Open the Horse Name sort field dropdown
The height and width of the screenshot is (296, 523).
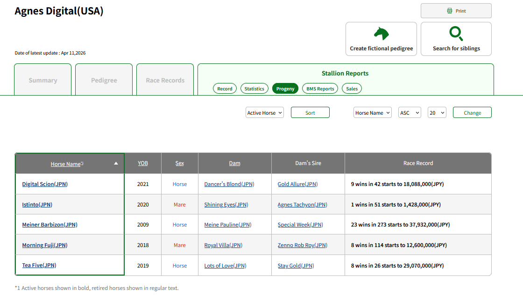372,112
